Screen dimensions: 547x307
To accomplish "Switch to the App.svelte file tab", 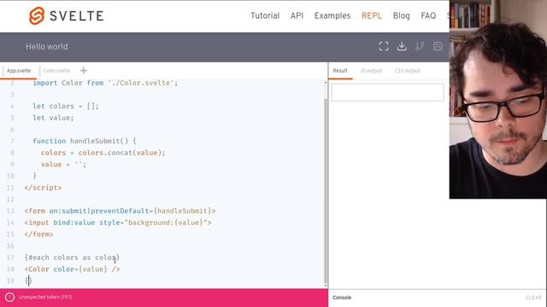I will tap(19, 71).
